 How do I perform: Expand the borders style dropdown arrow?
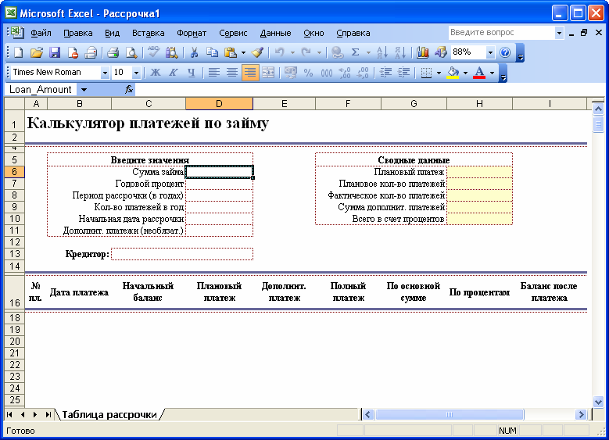pyautogui.click(x=439, y=73)
